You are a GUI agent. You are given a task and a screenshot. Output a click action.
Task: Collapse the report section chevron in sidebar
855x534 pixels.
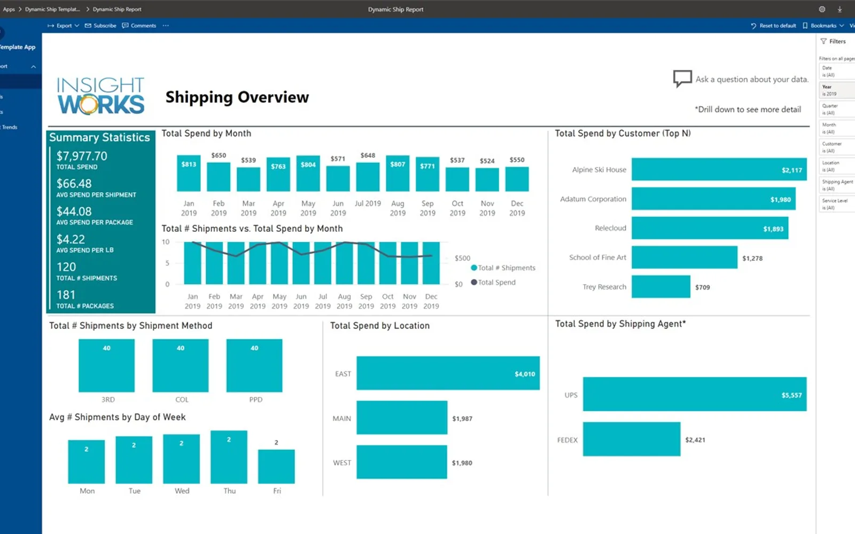(33, 67)
